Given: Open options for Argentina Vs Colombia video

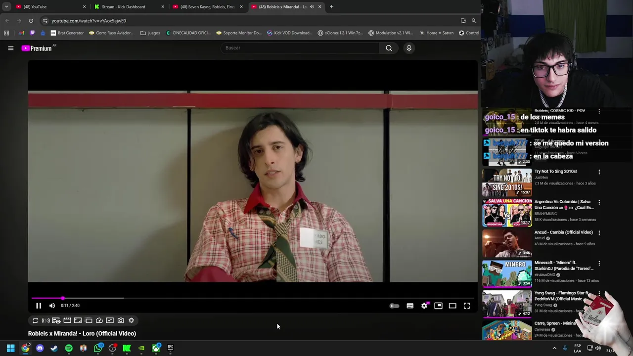Looking at the screenshot, I should point(599,202).
